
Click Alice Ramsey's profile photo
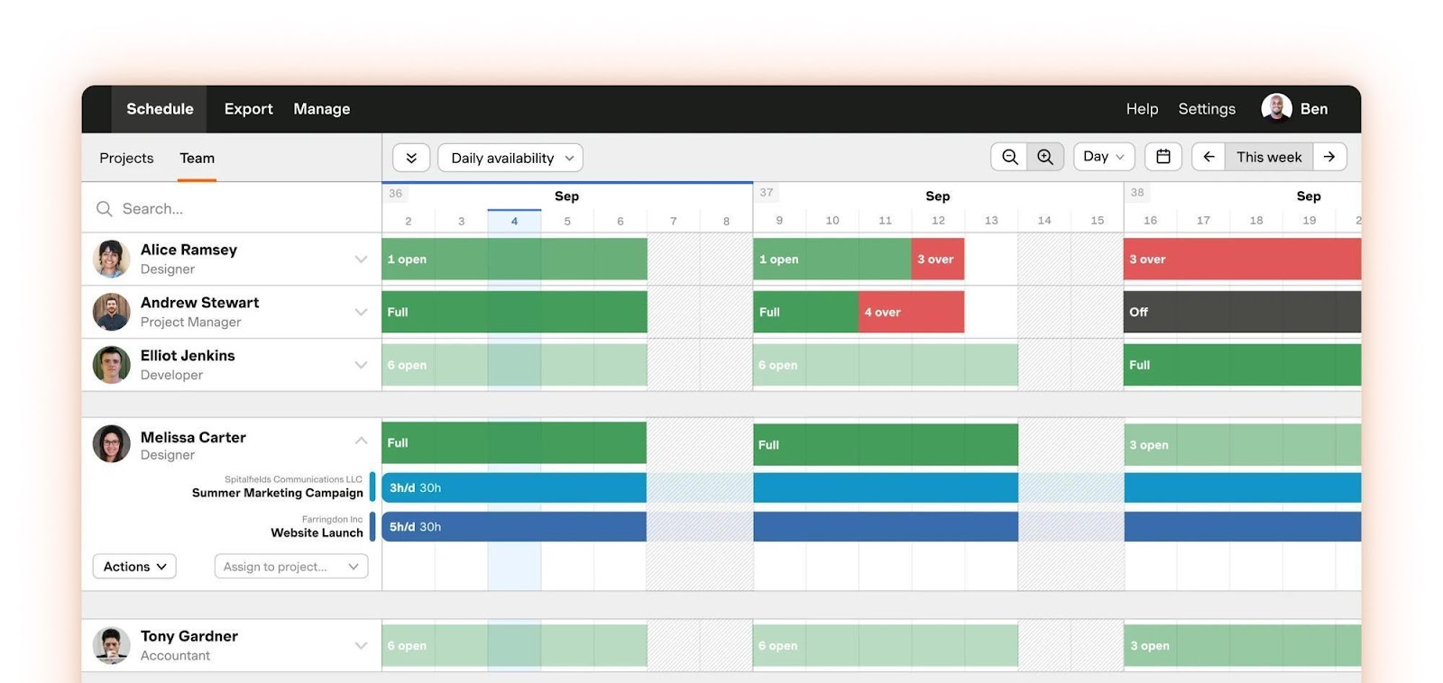(112, 260)
